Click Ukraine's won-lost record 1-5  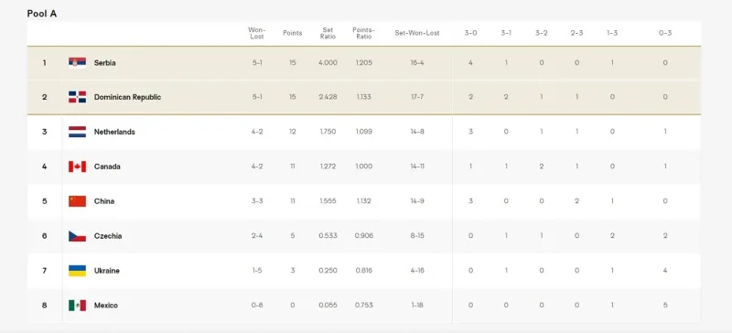pyautogui.click(x=257, y=271)
